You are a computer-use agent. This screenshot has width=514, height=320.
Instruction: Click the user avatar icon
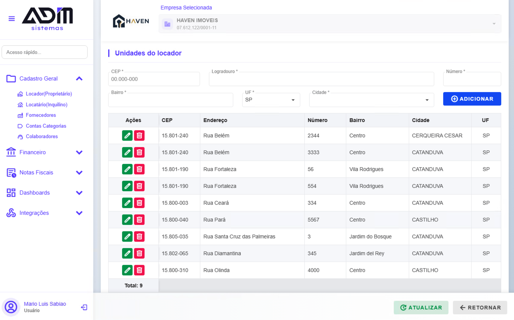[11, 307]
